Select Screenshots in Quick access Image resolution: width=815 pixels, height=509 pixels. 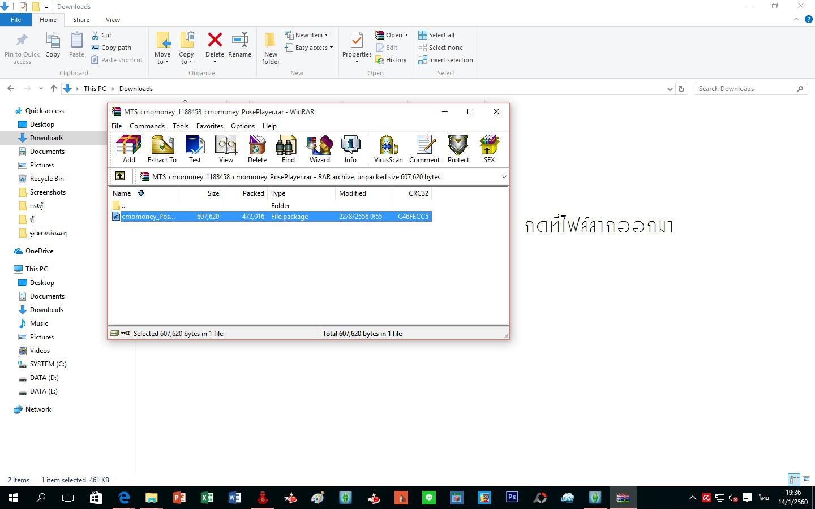click(48, 192)
